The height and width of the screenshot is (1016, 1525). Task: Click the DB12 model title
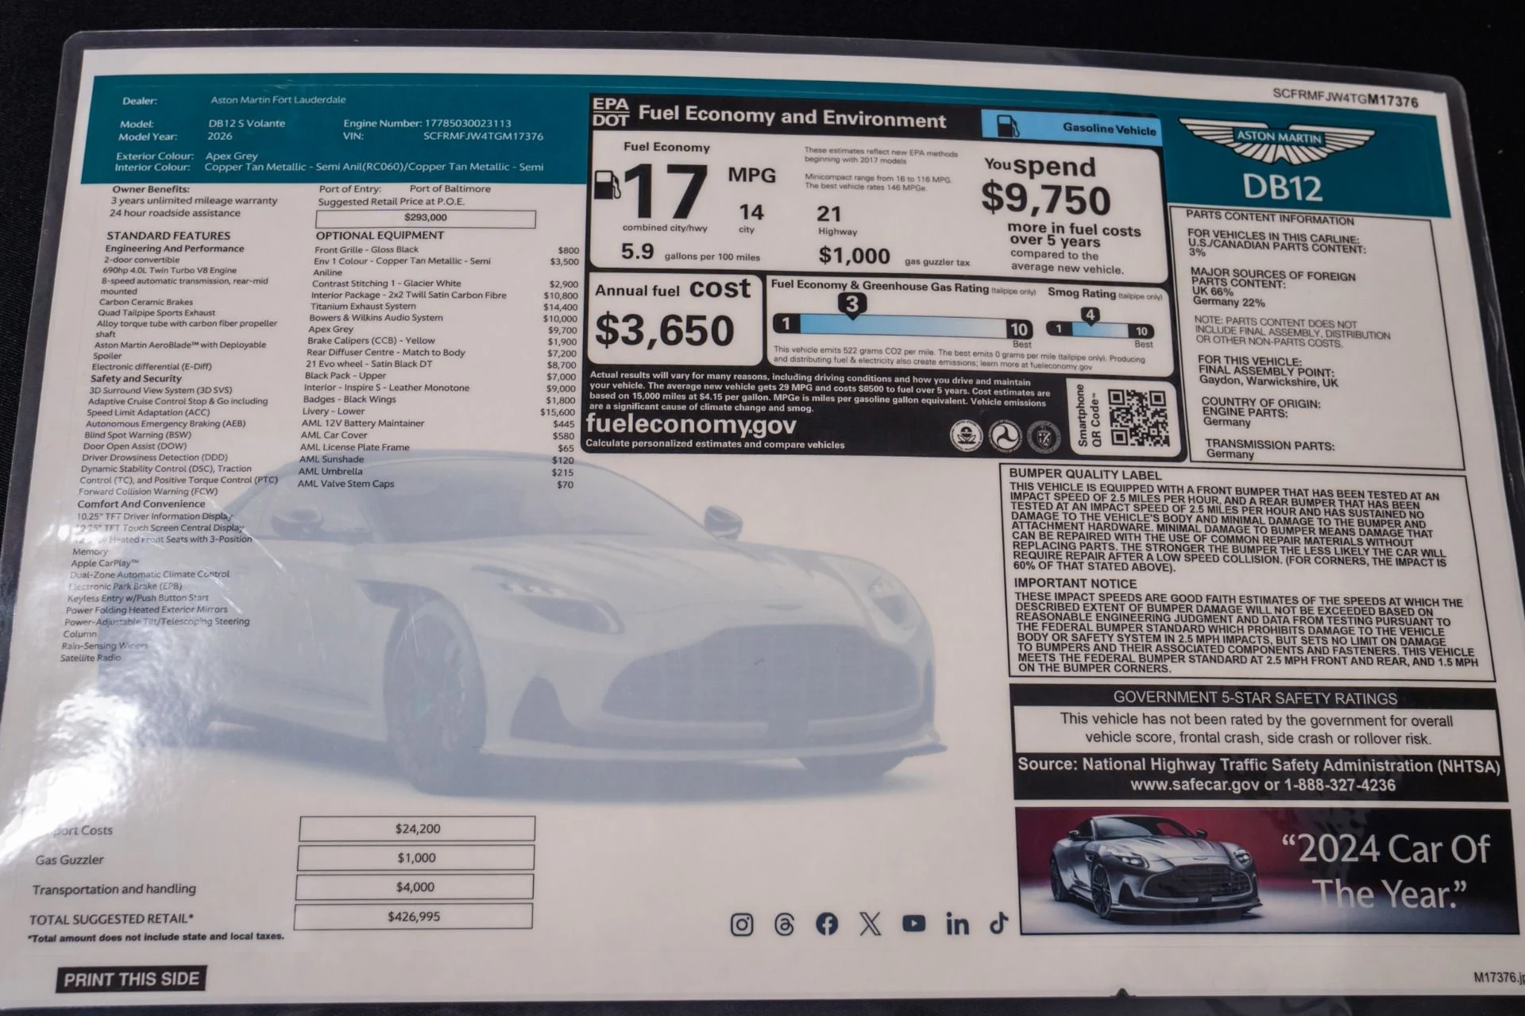coord(1282,187)
